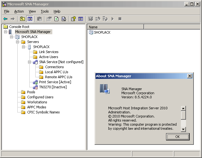Image resolution: width=202 pixels, height=158 pixels.
Task: Toggle the Show/Hide Console Tree icon
Action: click(x=30, y=19)
